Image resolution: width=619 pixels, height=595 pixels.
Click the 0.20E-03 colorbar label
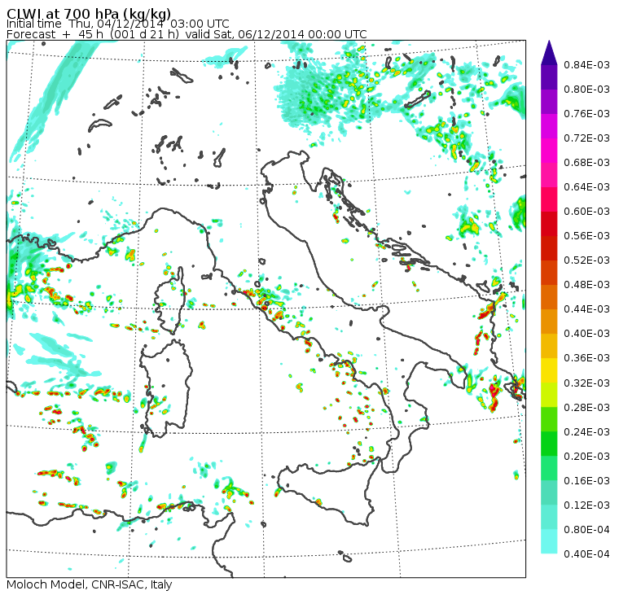[586, 457]
